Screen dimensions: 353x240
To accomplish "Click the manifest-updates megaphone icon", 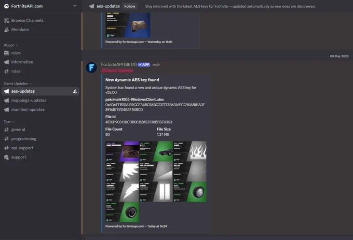I will pyautogui.click(x=7, y=110).
